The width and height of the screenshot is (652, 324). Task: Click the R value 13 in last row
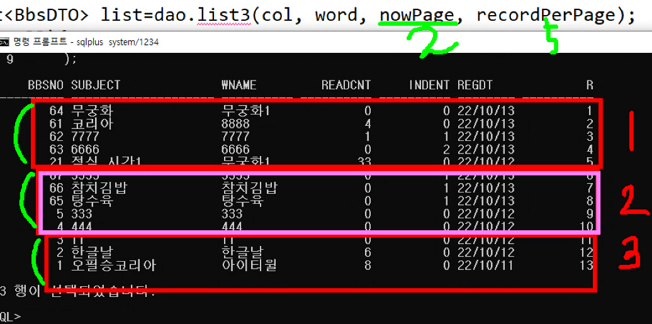tap(587, 265)
